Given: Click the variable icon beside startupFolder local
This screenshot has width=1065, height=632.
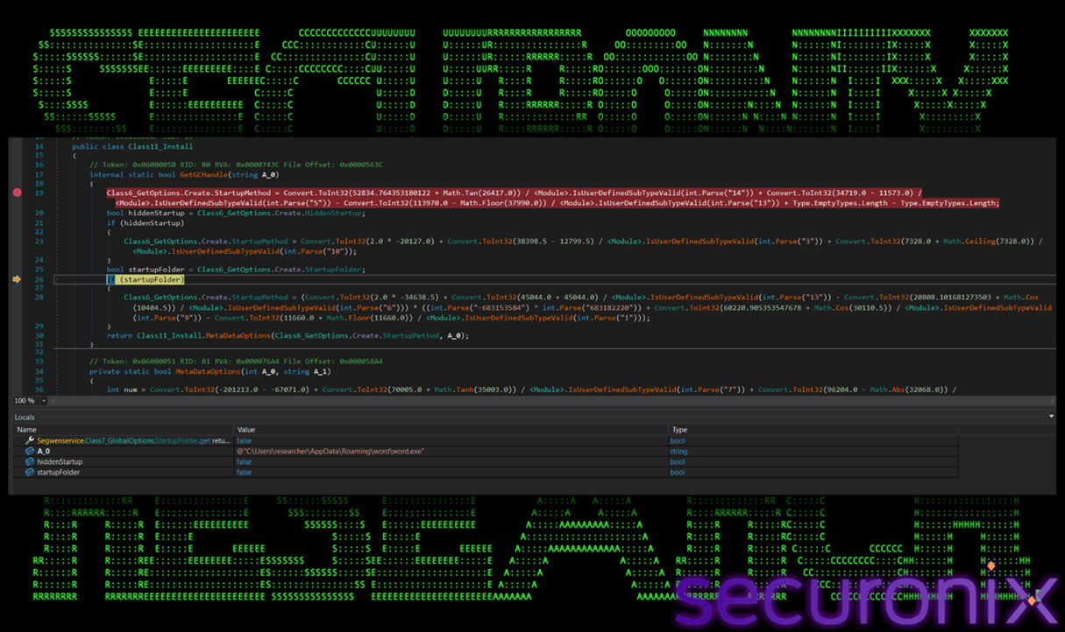Looking at the screenshot, I should point(30,473).
